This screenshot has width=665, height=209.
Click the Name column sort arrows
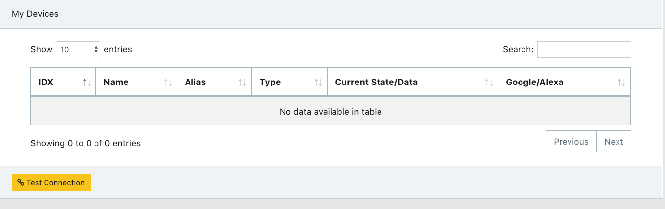pyautogui.click(x=168, y=83)
